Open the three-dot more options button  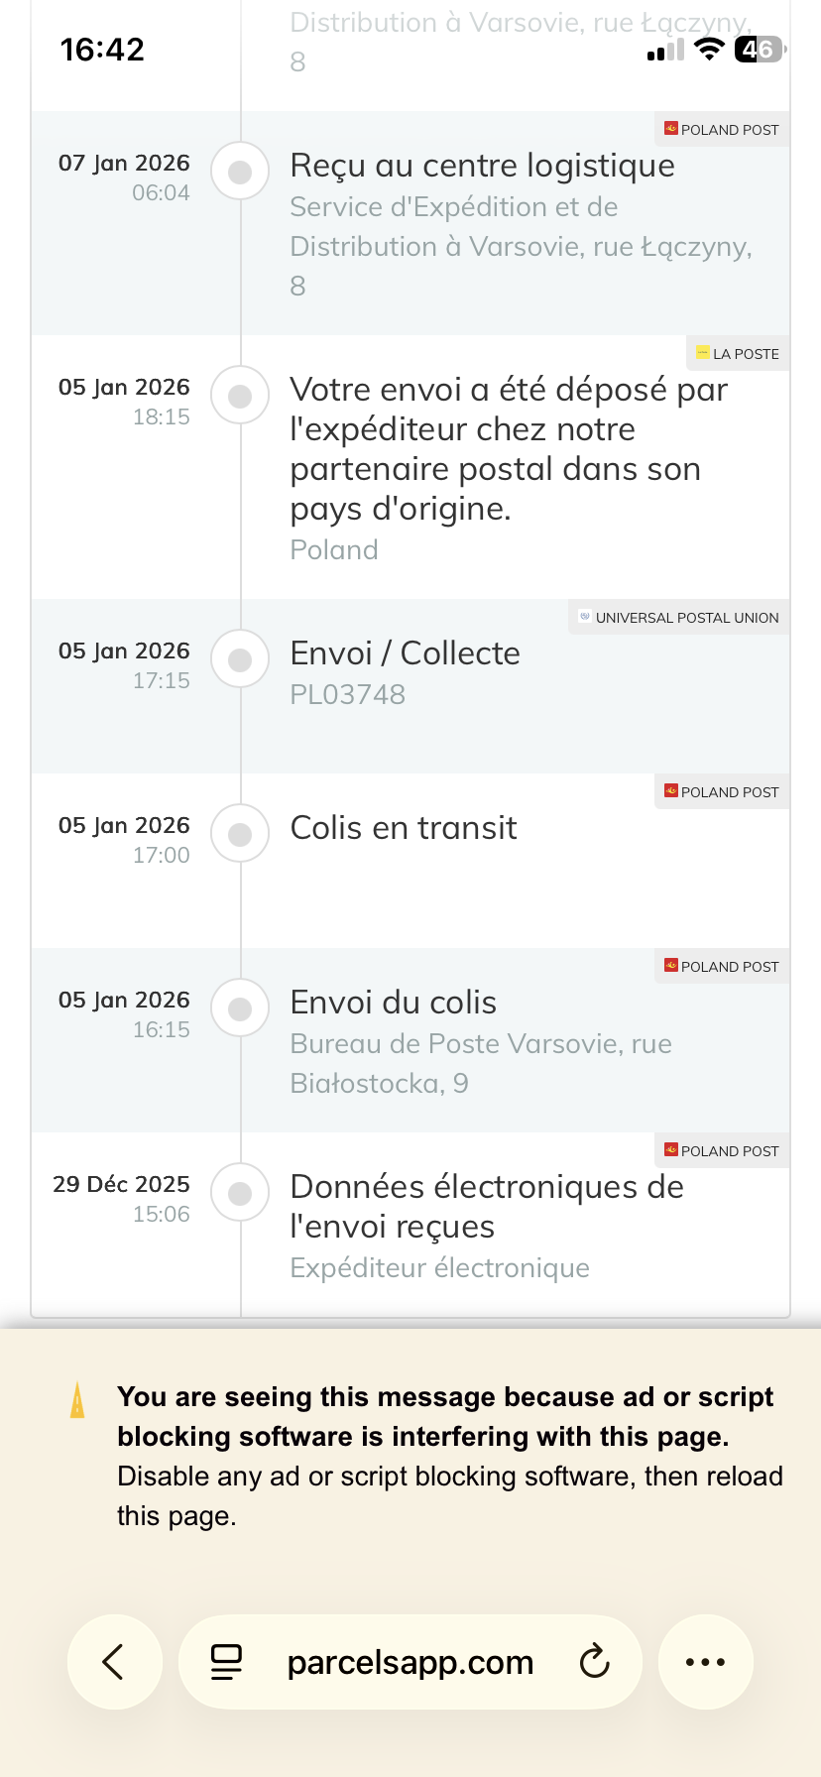[x=705, y=1662]
